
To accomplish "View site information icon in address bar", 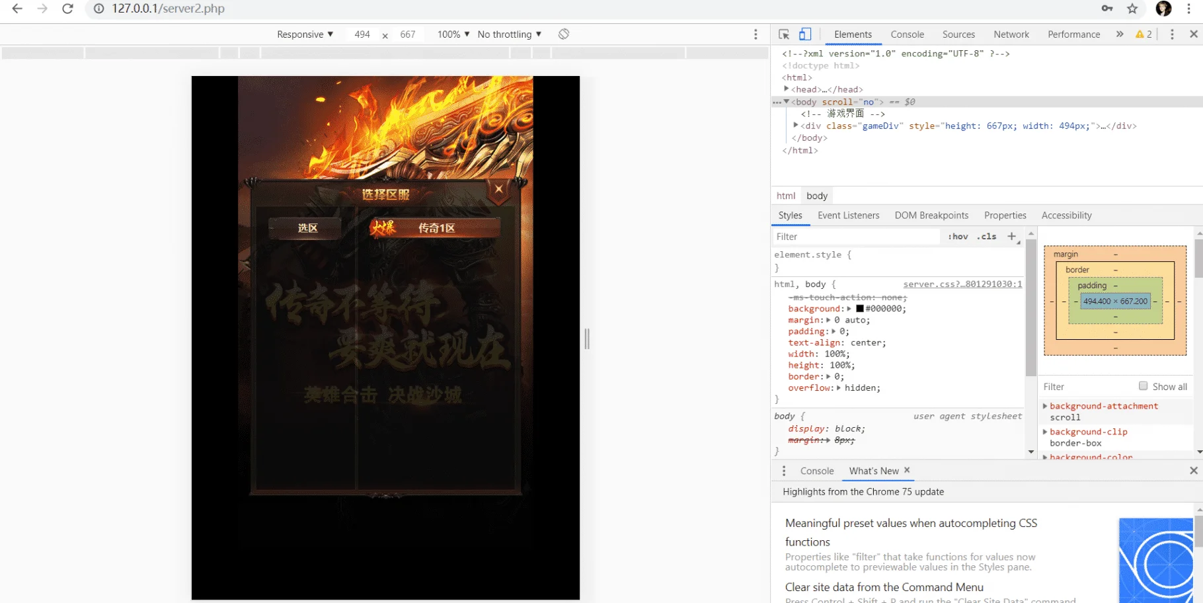I will click(x=98, y=9).
